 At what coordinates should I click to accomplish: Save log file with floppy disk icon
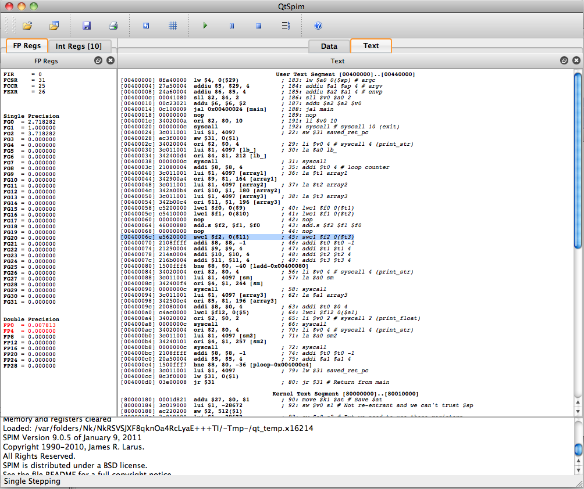87,26
